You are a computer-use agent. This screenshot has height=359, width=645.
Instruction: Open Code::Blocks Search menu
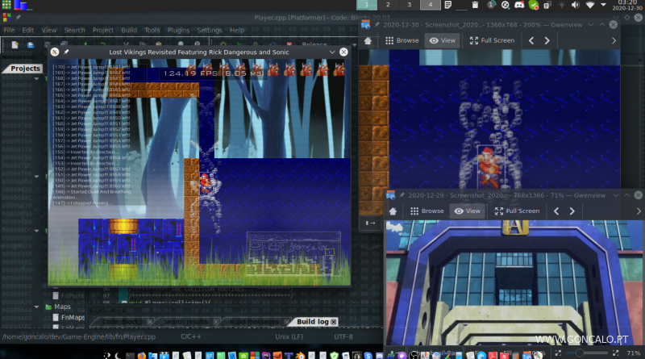(x=74, y=30)
